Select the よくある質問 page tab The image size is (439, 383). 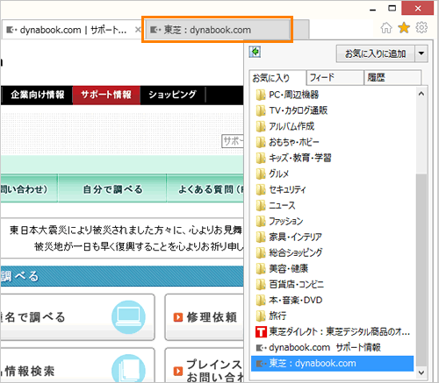205,188
